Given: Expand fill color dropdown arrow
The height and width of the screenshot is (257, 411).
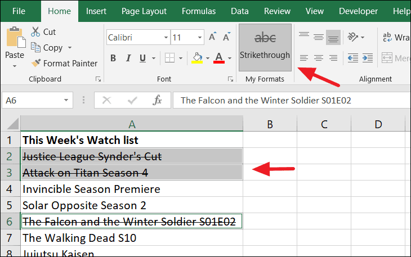Looking at the screenshot, I should pyautogui.click(x=208, y=58).
